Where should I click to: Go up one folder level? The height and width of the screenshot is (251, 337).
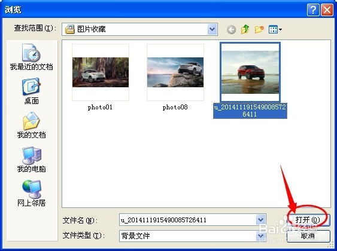click(x=245, y=29)
